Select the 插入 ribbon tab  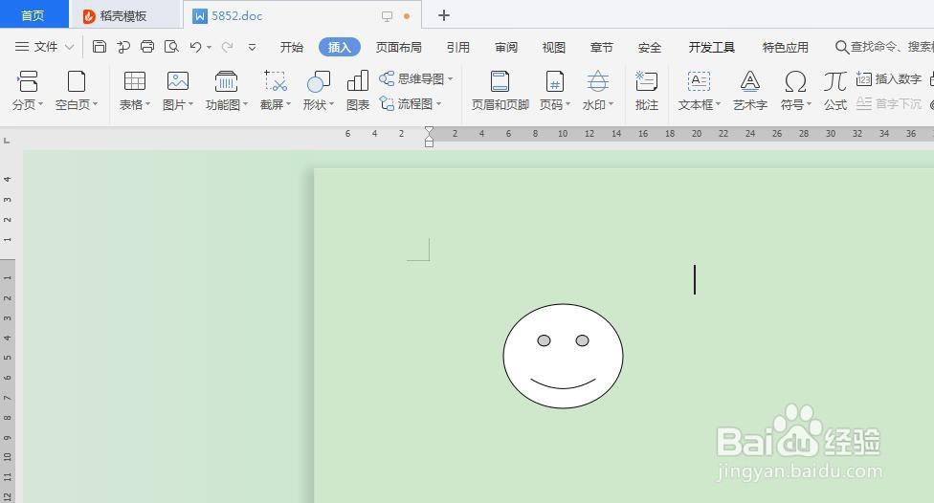click(339, 47)
